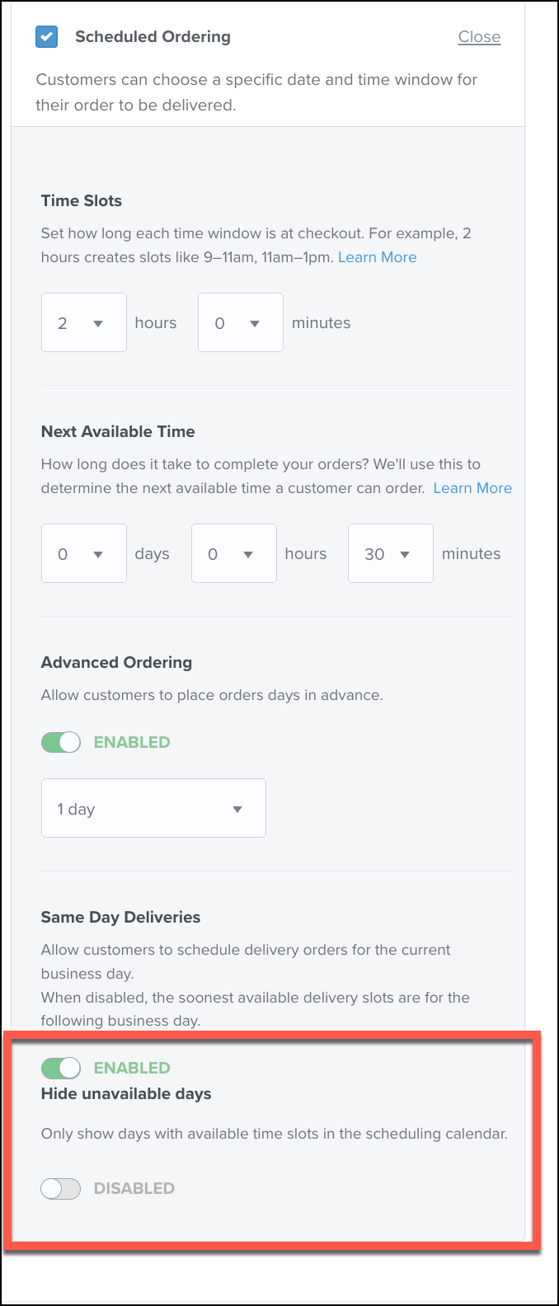559x1306 pixels.
Task: Open the Next Available Time hours dropdown
Action: coord(234,553)
